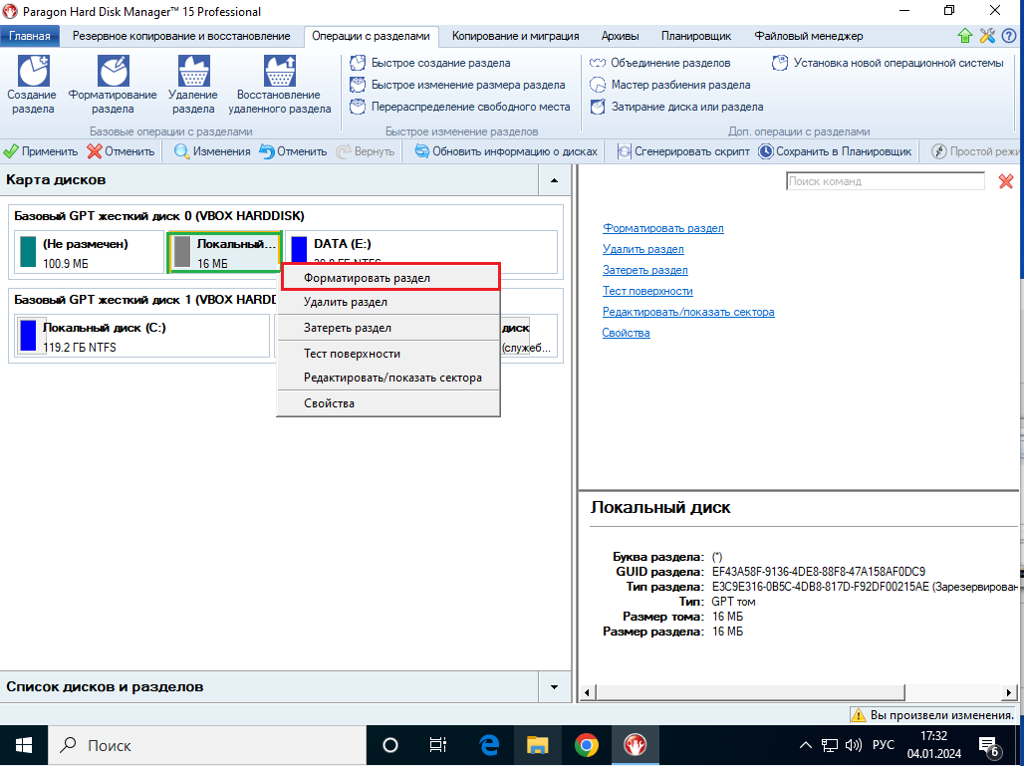Click Отменить with red cross icon
Image resolution: width=1024 pixels, height=766 pixels.
(121, 151)
